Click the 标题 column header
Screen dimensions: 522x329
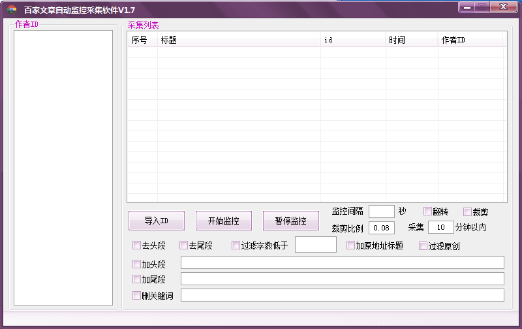[x=239, y=40]
